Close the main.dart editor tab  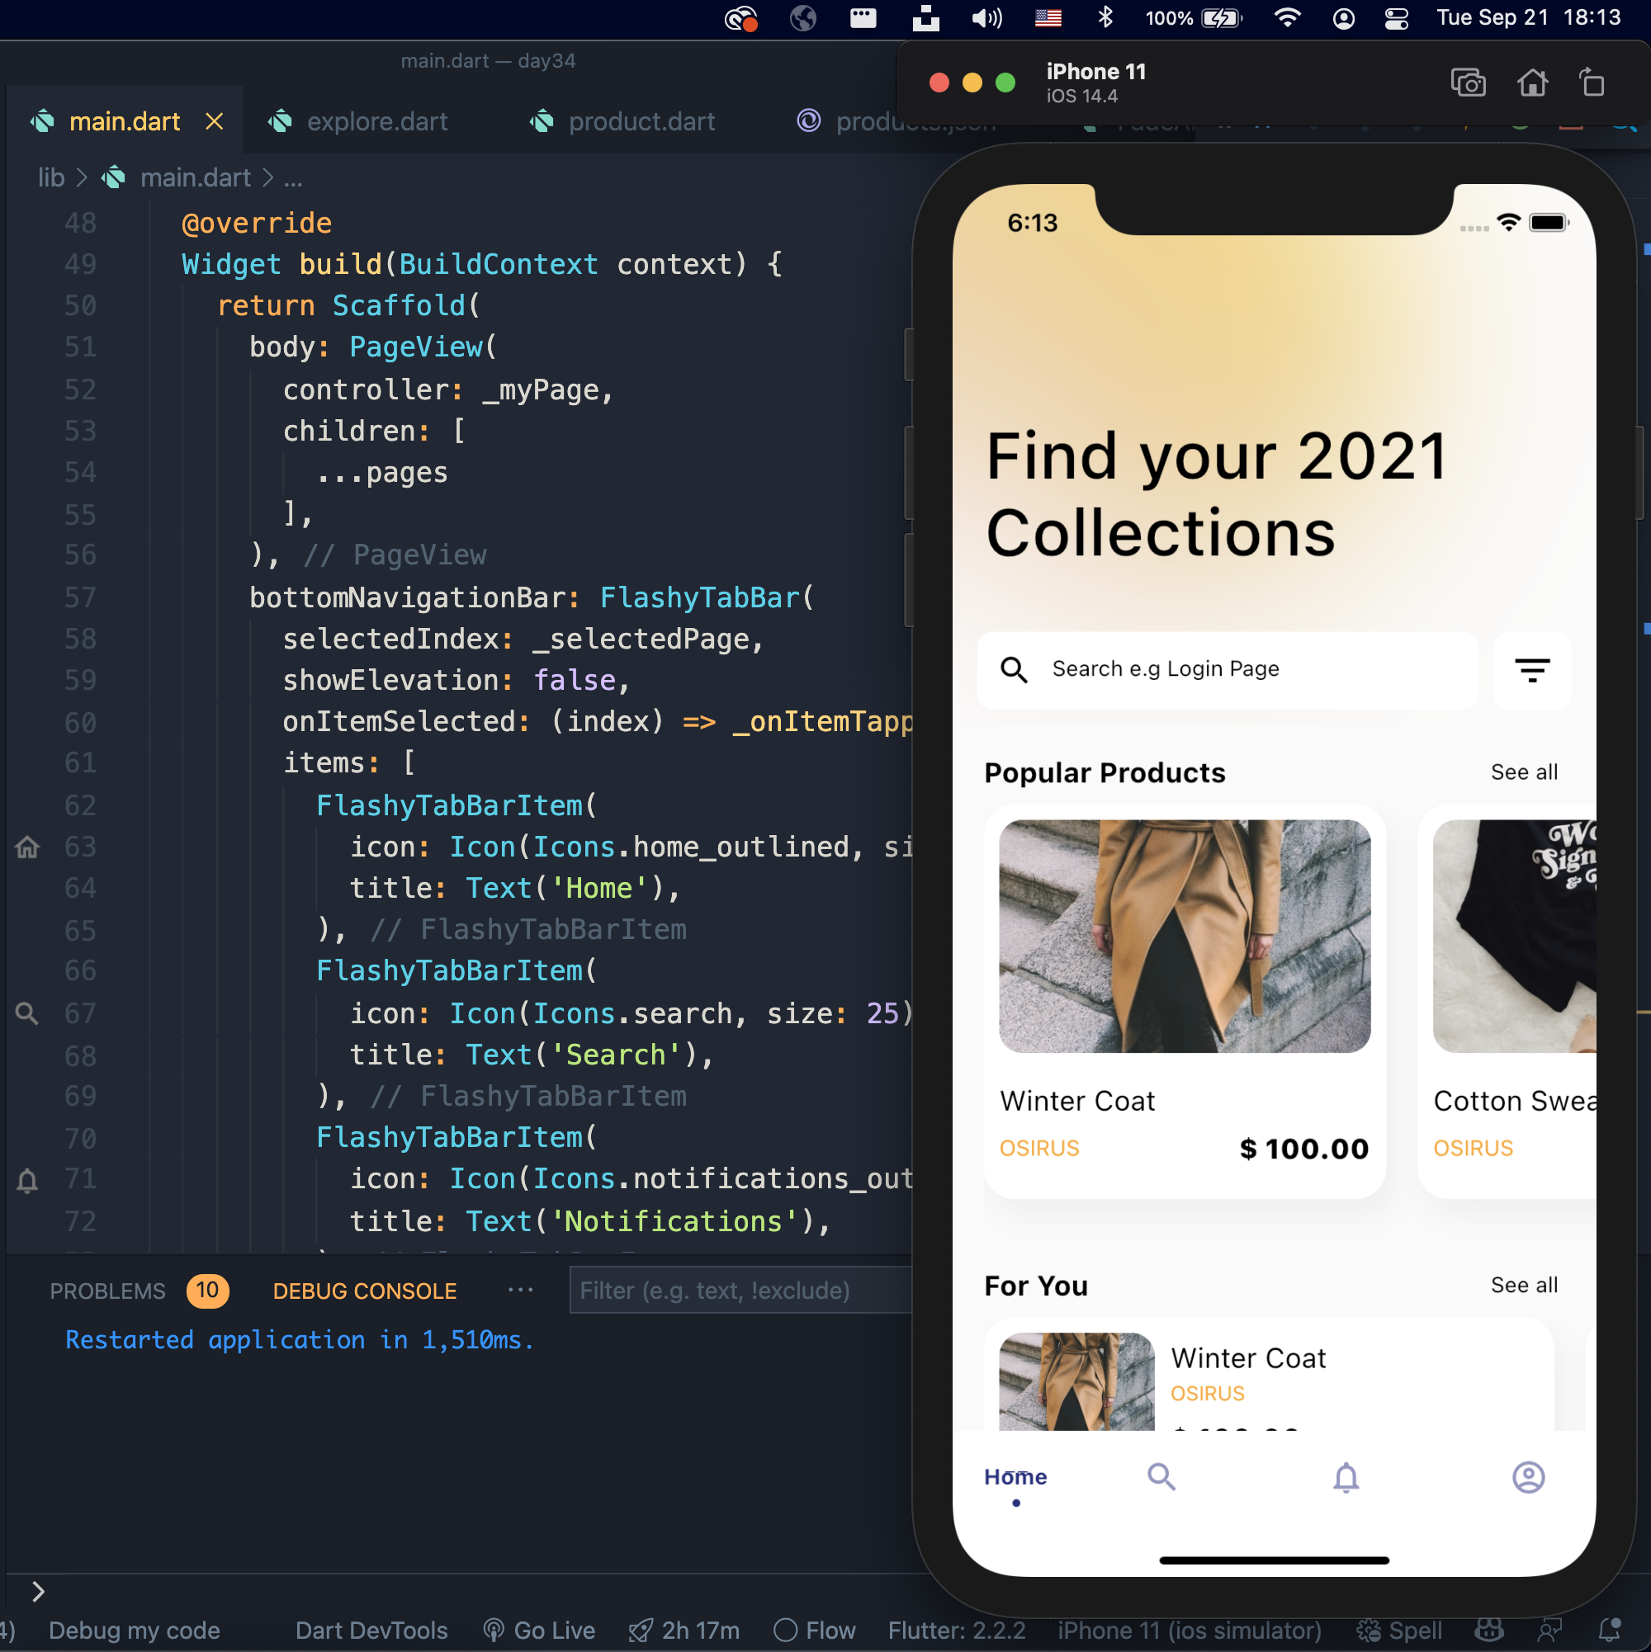[215, 121]
